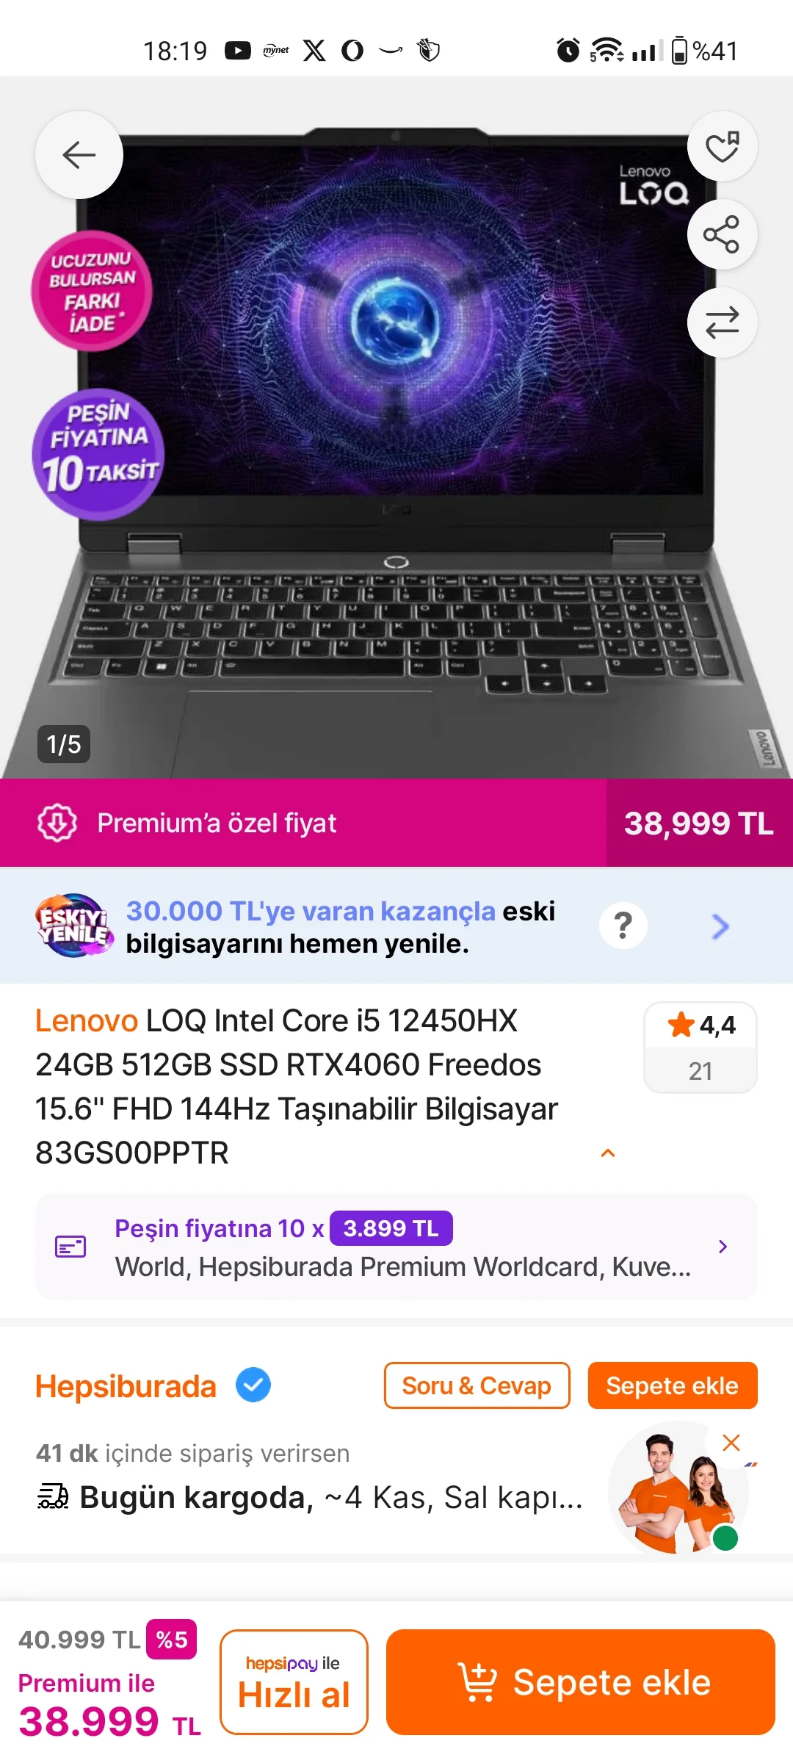This screenshot has width=793, height=1763.
Task: Close the assistant popup with X
Action: [731, 1443]
